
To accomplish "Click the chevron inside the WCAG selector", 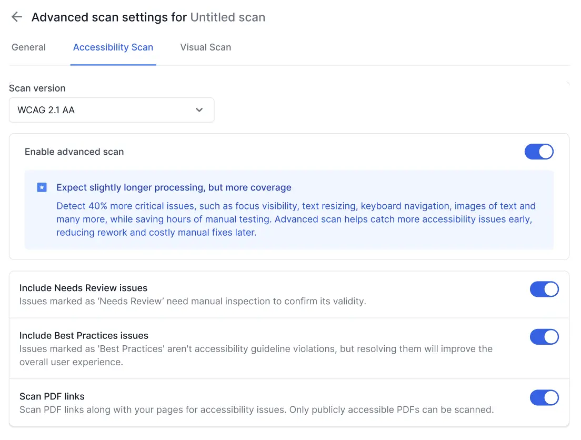I will [x=199, y=110].
